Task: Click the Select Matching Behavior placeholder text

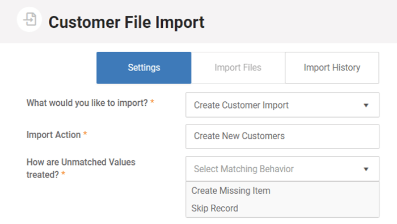Action: click(x=243, y=169)
